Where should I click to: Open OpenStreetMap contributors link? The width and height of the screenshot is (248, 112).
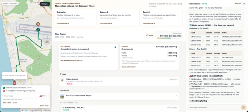click(41, 111)
